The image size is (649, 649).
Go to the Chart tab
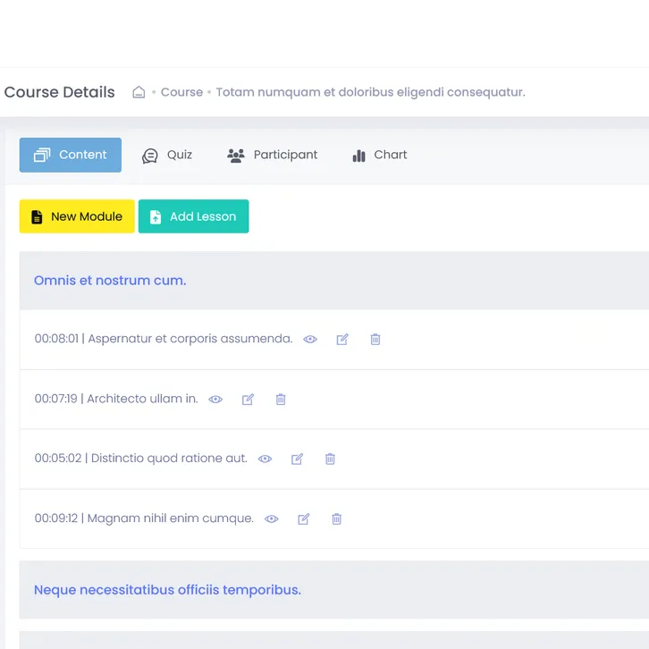380,155
